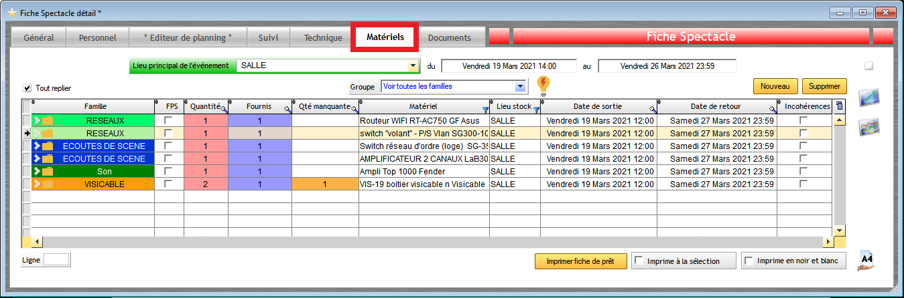
Task: Enable Imprime en noir et blanc
Action: [x=749, y=261]
